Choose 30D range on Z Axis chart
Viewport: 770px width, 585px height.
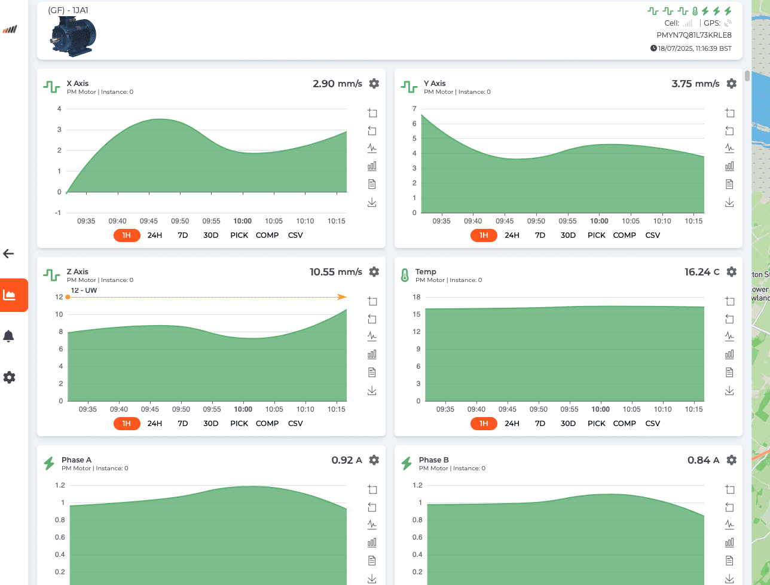[210, 424]
